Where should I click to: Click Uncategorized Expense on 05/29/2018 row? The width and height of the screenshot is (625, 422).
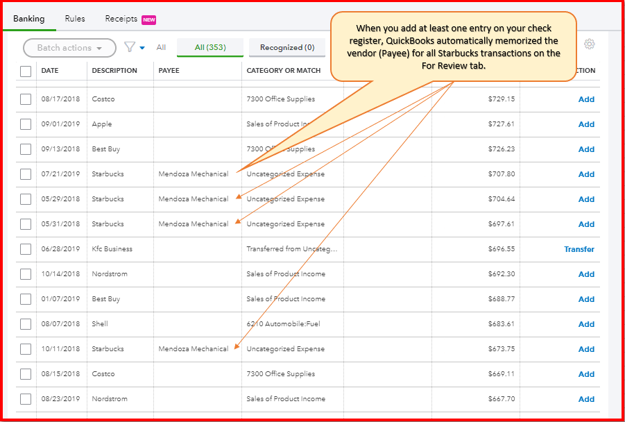coord(285,199)
